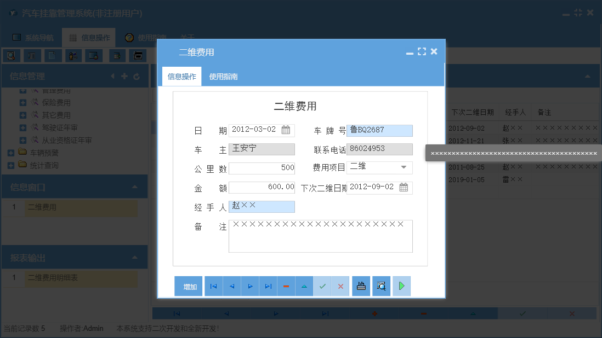Screen dimensions: 602x338
Task: Jump to last record using navigation icon
Action: [x=268, y=286]
